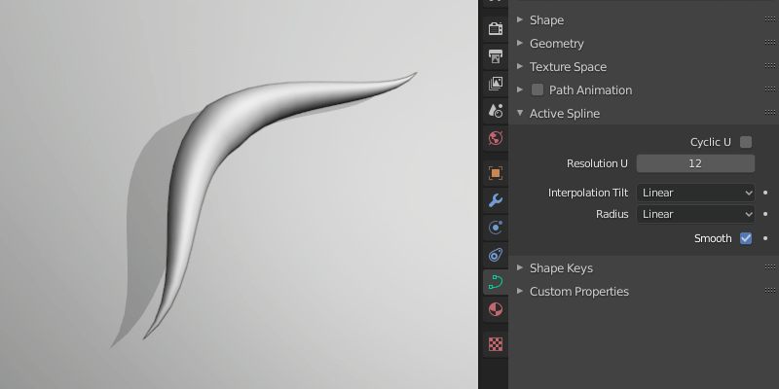Grab the Shape Keys panel drag handle
779x389 pixels.
tap(770, 268)
